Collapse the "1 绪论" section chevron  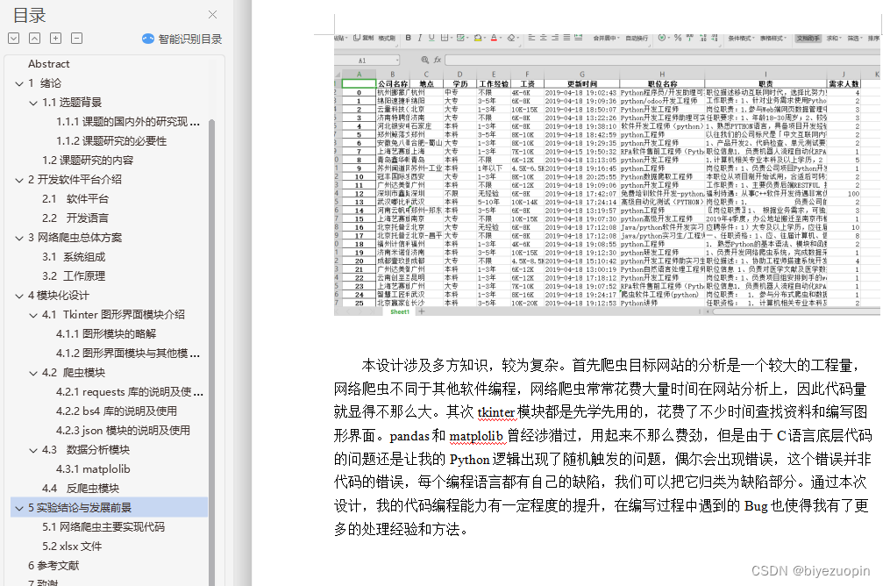[x=19, y=83]
